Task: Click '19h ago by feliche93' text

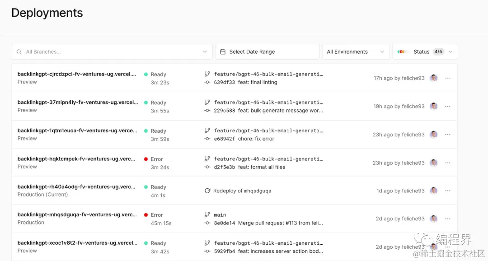Action: pyautogui.click(x=399, y=107)
